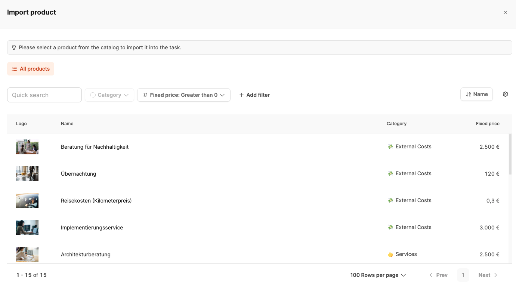Click Add filter button
Viewport: 516px width, 284px height.
254,95
